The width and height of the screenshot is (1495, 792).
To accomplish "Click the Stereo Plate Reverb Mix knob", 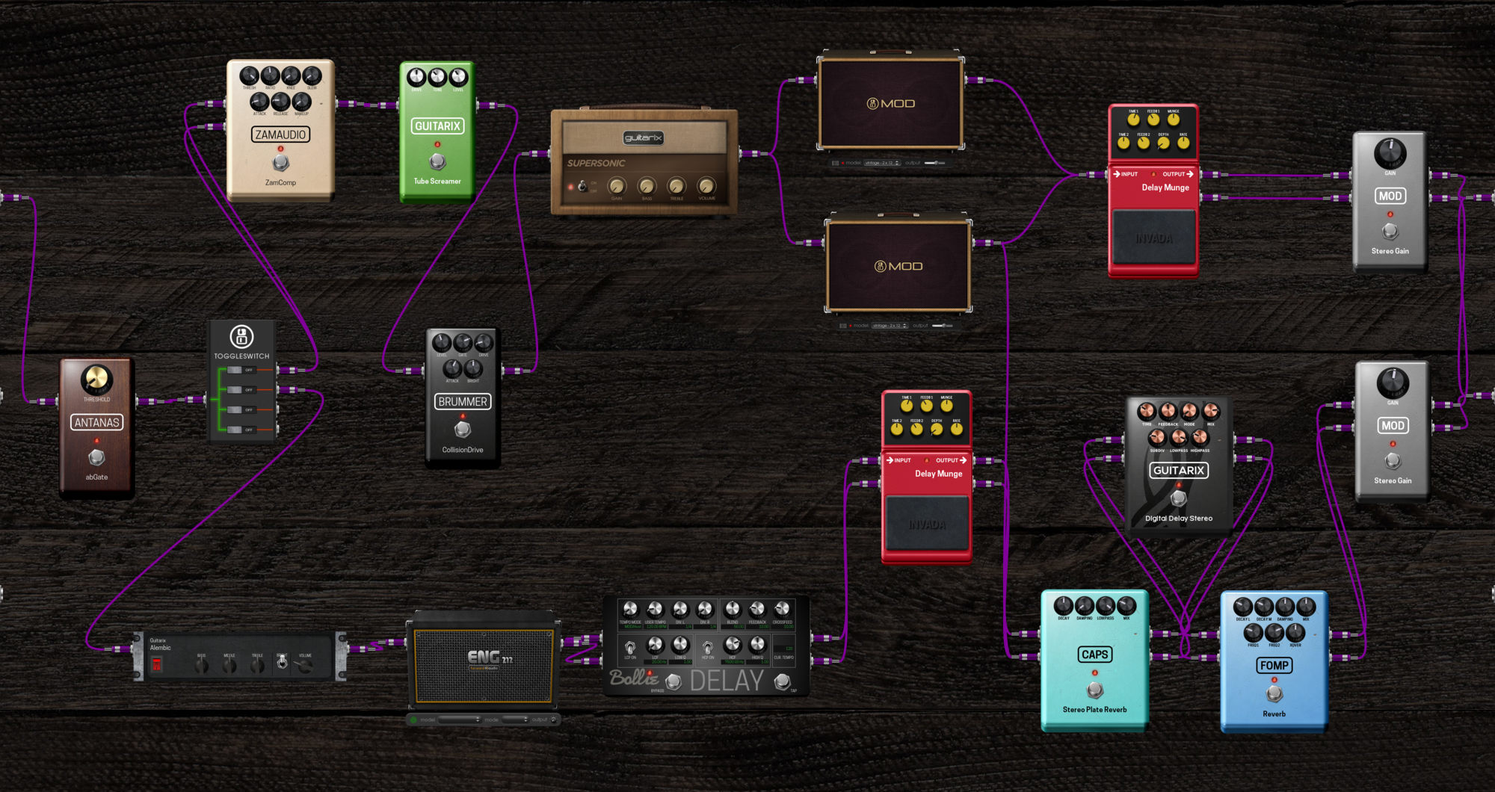I will (x=1126, y=605).
